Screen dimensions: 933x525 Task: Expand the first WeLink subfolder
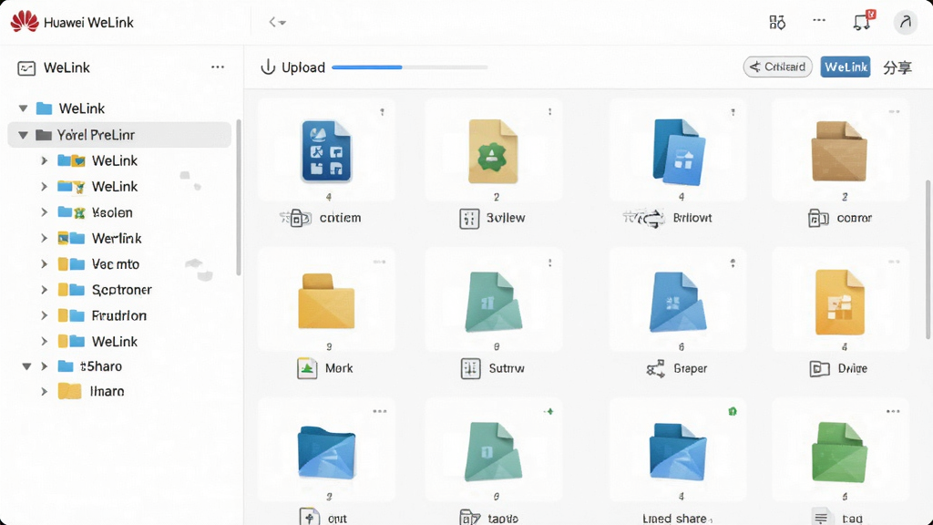44,160
